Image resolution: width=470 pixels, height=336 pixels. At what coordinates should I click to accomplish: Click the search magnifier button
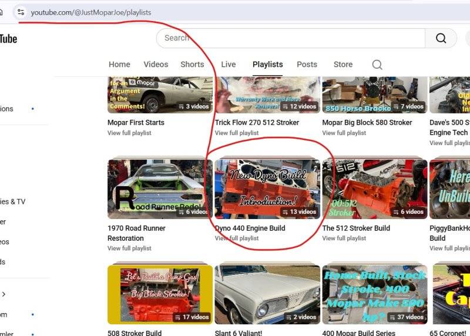441,38
